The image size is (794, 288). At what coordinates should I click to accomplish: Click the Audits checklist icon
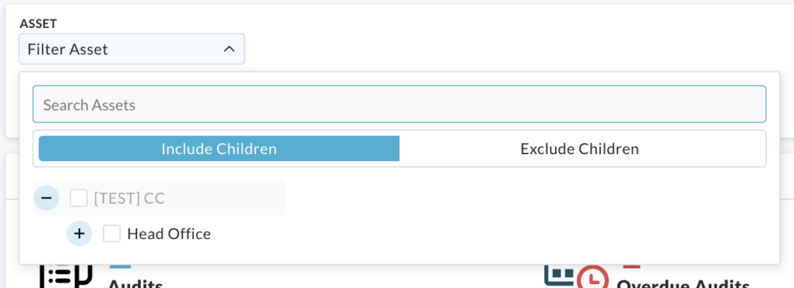[66, 276]
